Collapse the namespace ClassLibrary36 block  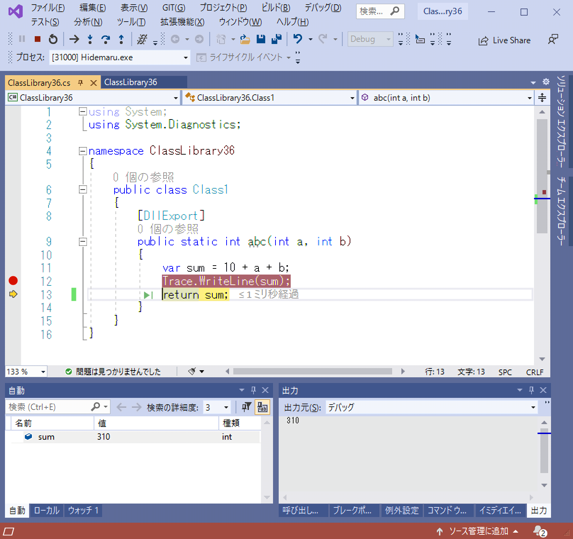tap(83, 151)
